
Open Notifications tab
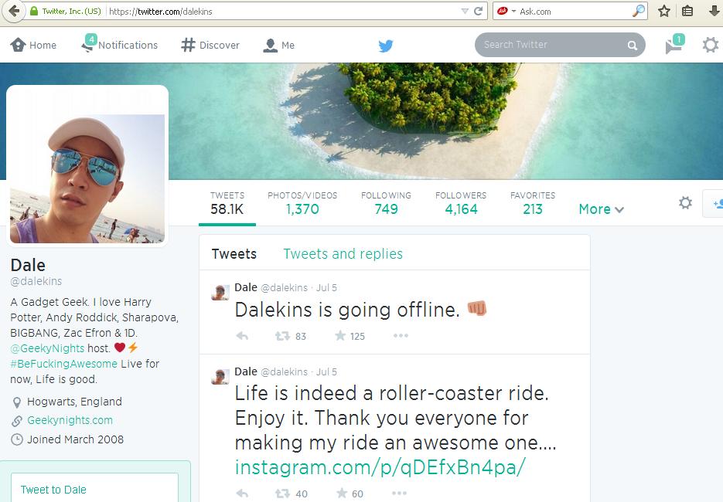[x=119, y=44]
